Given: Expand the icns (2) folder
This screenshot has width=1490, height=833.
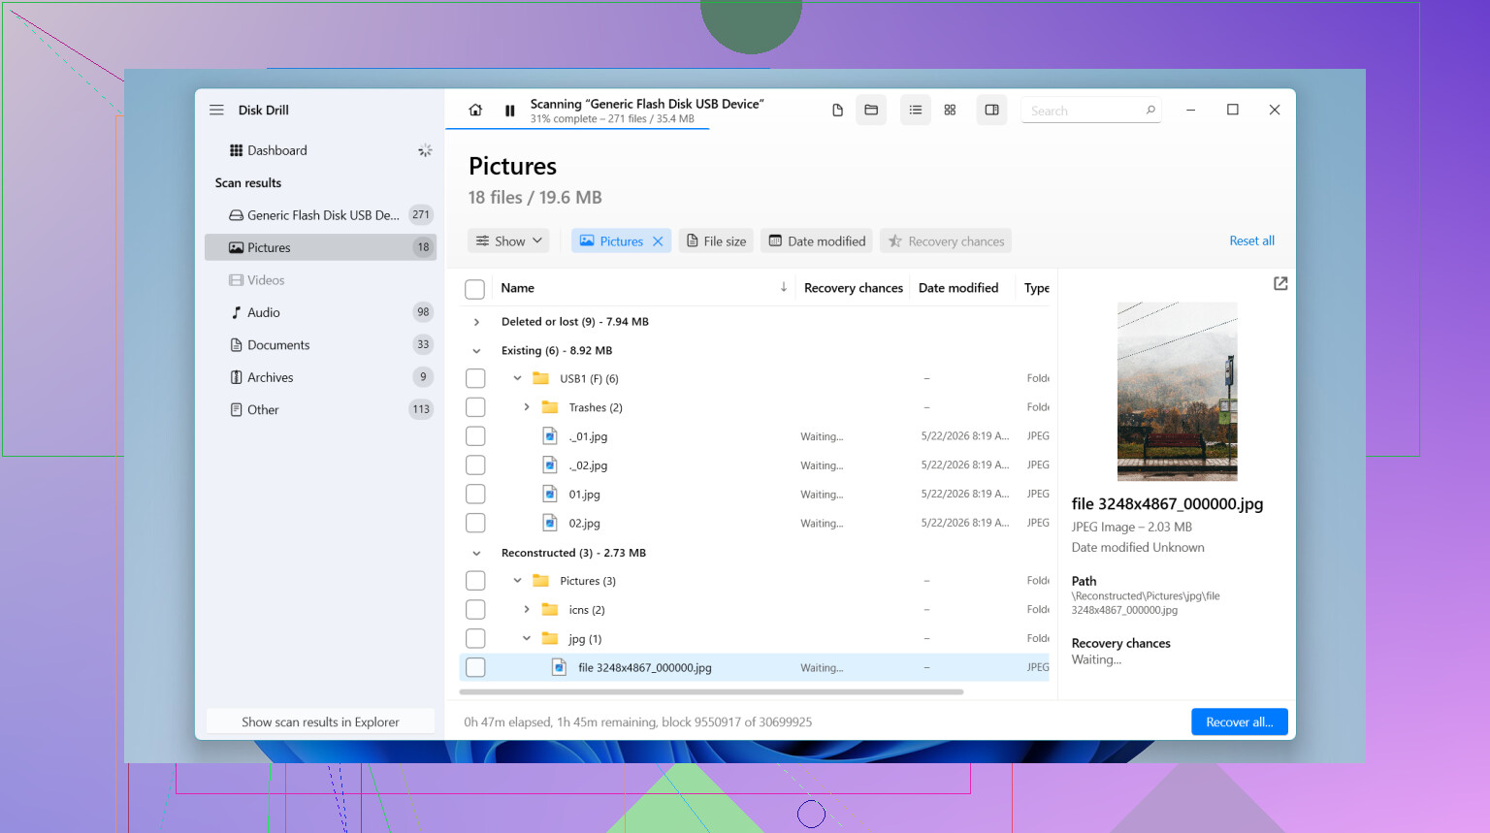Looking at the screenshot, I should 527,609.
